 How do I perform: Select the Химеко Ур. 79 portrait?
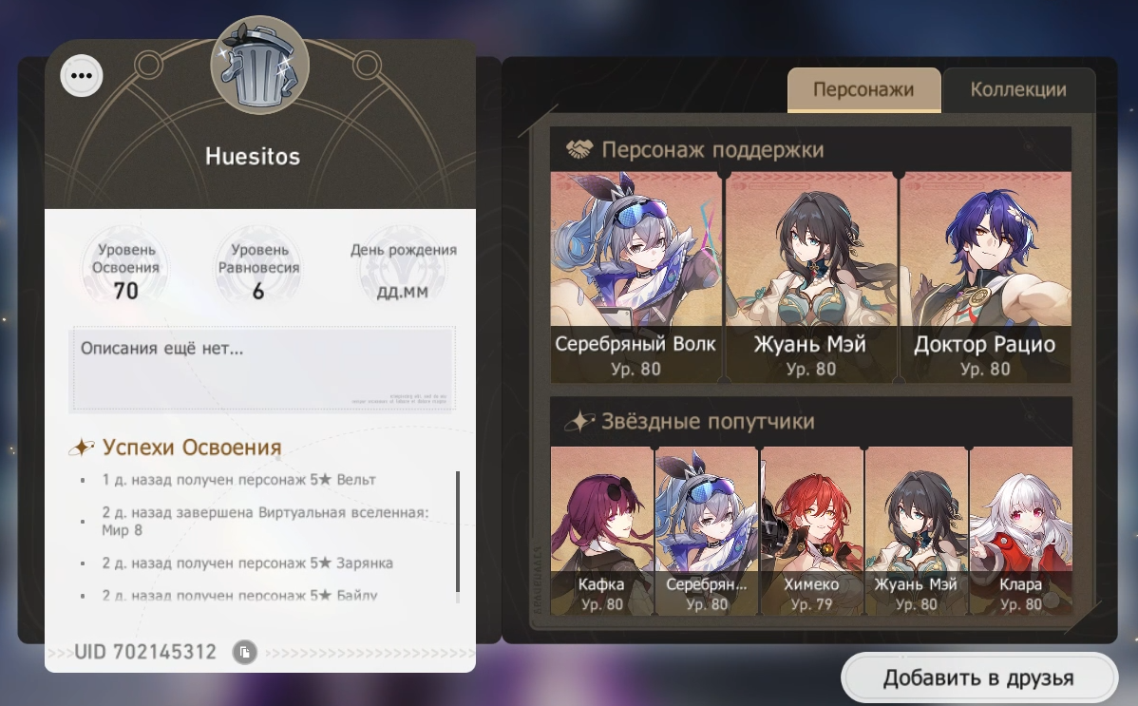[x=811, y=531]
